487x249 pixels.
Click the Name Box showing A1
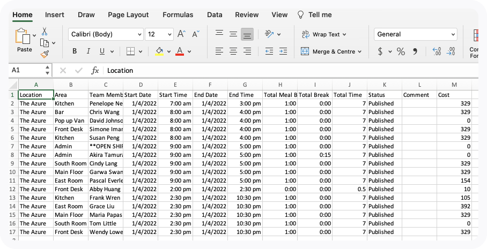click(x=27, y=70)
